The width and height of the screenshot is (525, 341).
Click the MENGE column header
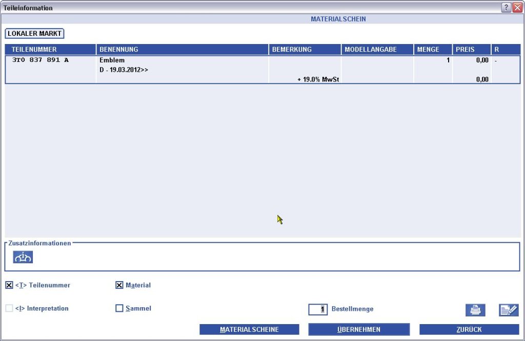pyautogui.click(x=432, y=50)
